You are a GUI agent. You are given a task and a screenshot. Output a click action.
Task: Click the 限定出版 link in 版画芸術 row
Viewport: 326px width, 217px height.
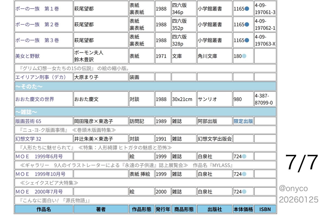point(243,121)
